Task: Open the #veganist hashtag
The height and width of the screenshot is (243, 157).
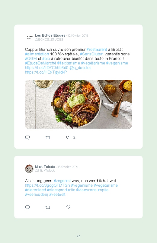Action: (x=62, y=181)
